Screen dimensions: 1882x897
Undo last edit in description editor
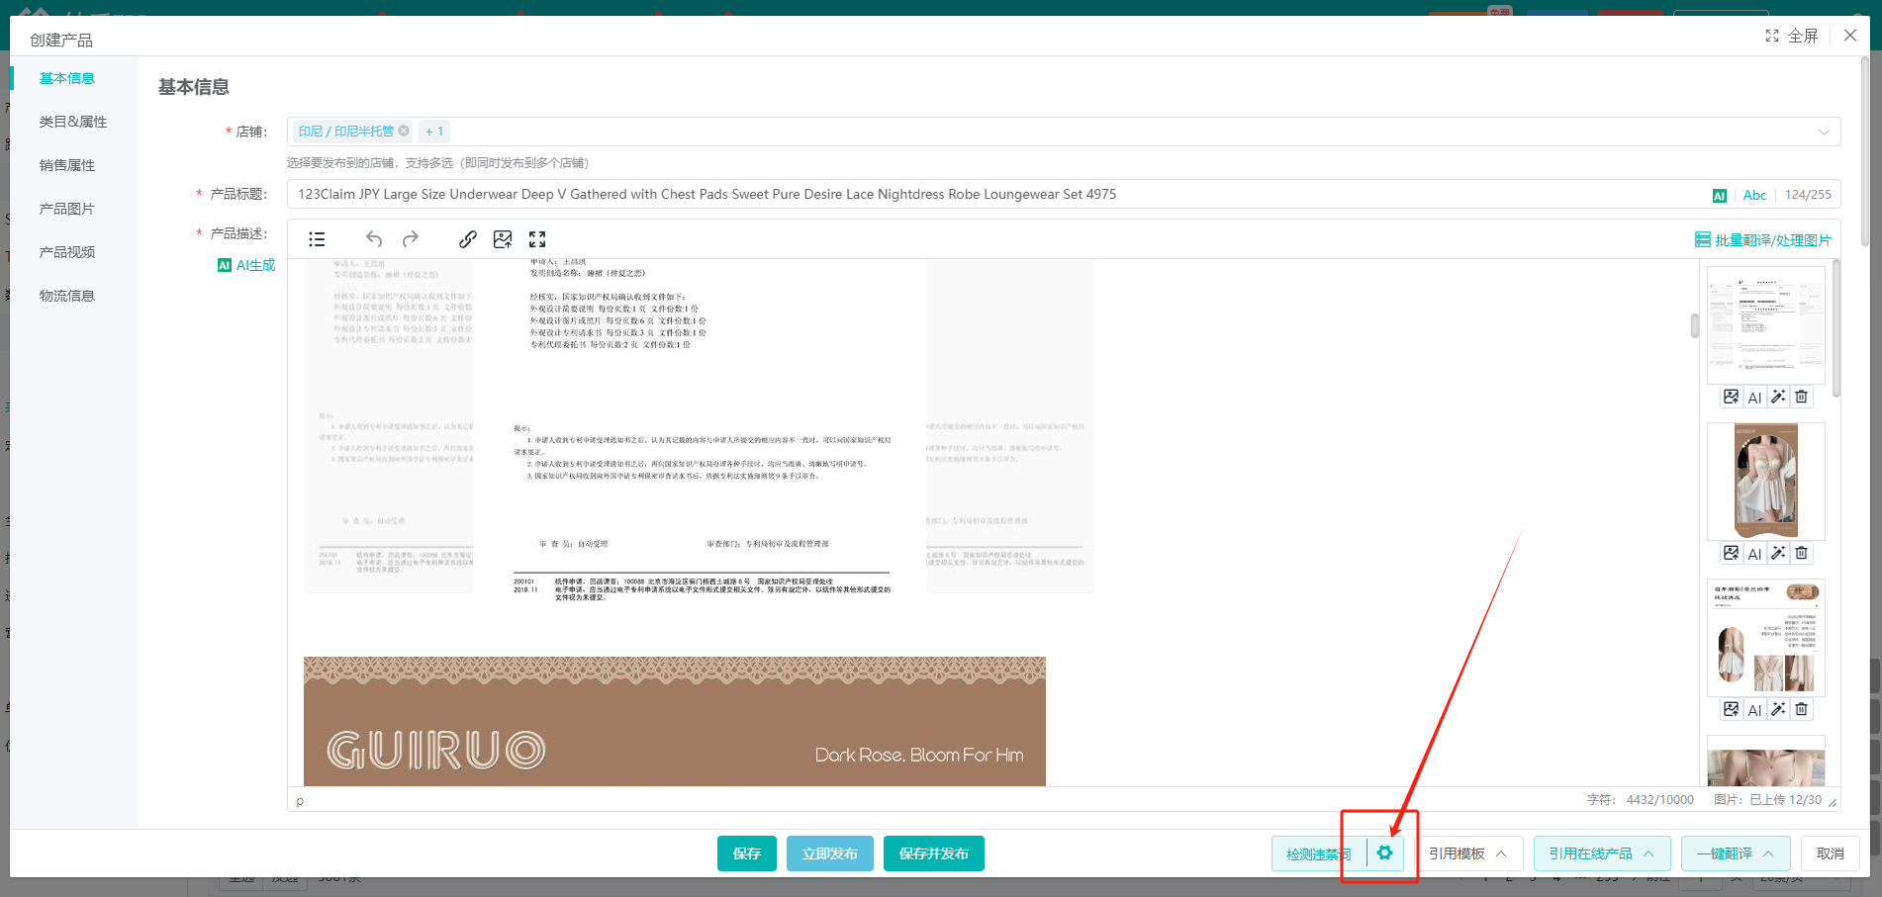pos(374,239)
